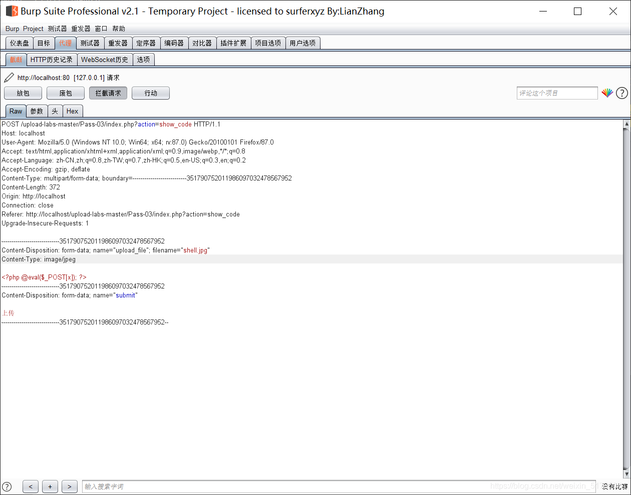Switch to the 定序器 tab
631x495 pixels.
pyautogui.click(x=146, y=43)
